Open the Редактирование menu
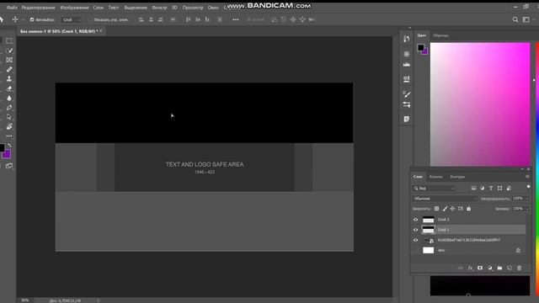Image resolution: width=539 pixels, height=303 pixels. [x=38, y=8]
